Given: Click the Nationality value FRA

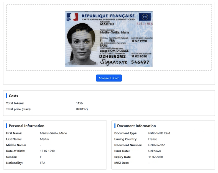Looking at the screenshot, I should [42, 163].
